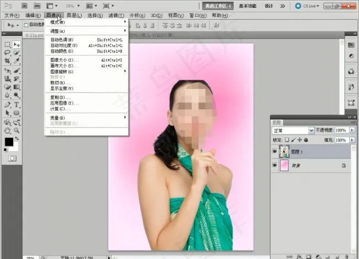359x259 pixels.
Task: Select the 图层 1 layer thumbnail
Action: (285, 150)
